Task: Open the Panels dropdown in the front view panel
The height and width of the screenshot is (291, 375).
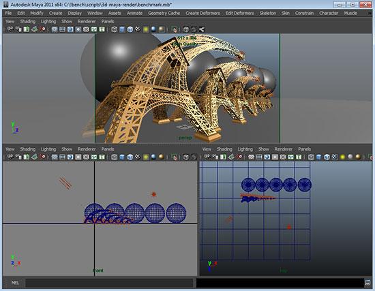Action: [107, 149]
